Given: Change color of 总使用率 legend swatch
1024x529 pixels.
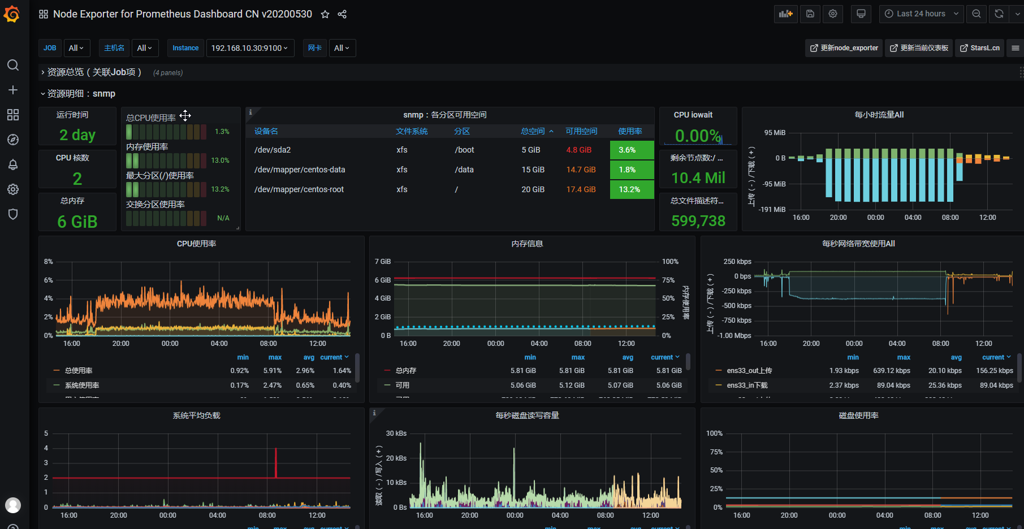Looking at the screenshot, I should pyautogui.click(x=57, y=371).
